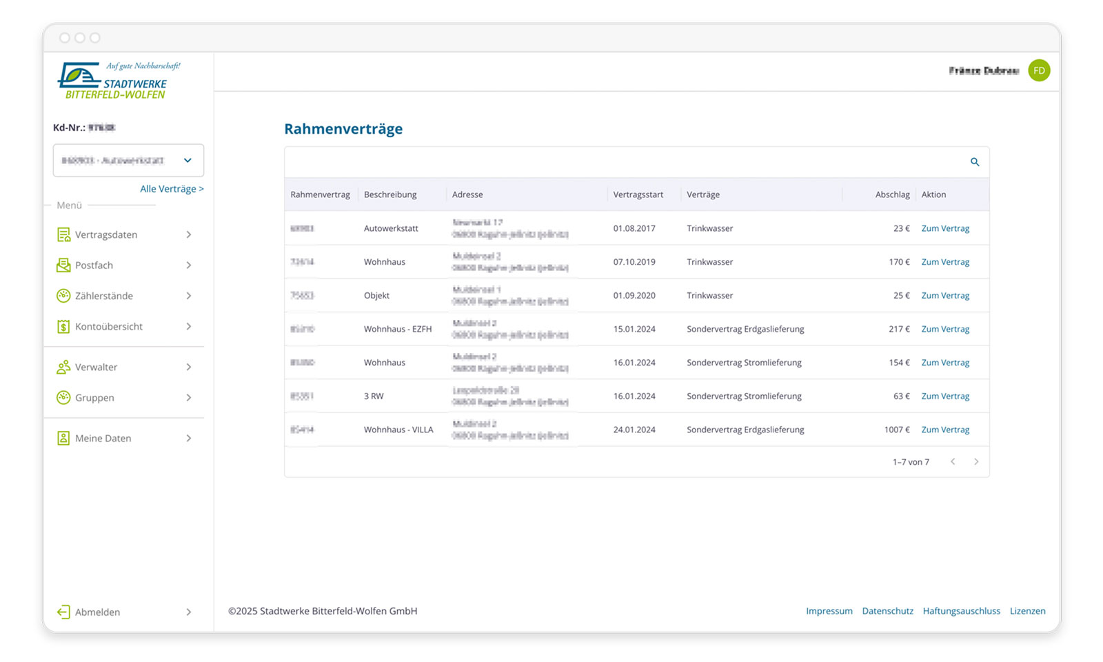Image resolution: width=1103 pixels, height=662 pixels.
Task: Click the search magnifier icon above the table
Action: (975, 162)
